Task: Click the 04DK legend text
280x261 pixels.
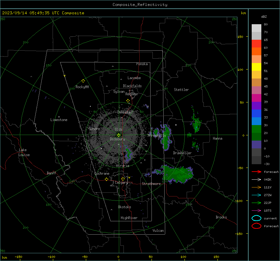Action: click(268, 180)
